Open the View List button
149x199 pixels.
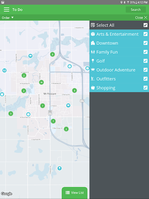click(x=74, y=192)
